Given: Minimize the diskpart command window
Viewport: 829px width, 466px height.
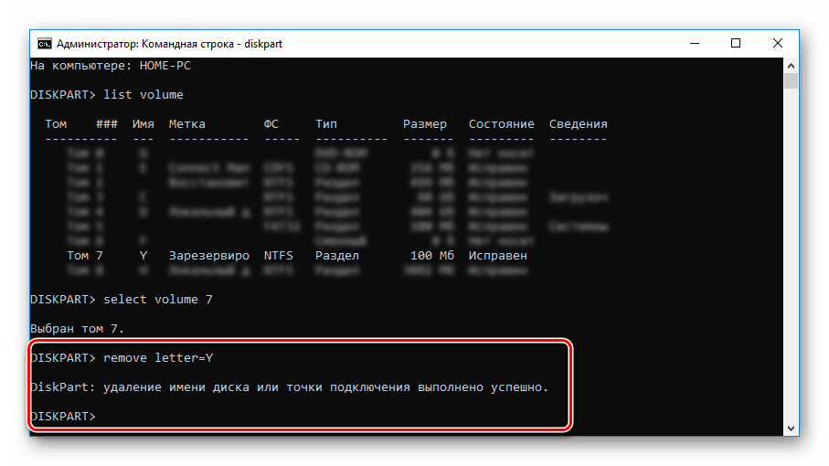Looking at the screenshot, I should [695, 43].
